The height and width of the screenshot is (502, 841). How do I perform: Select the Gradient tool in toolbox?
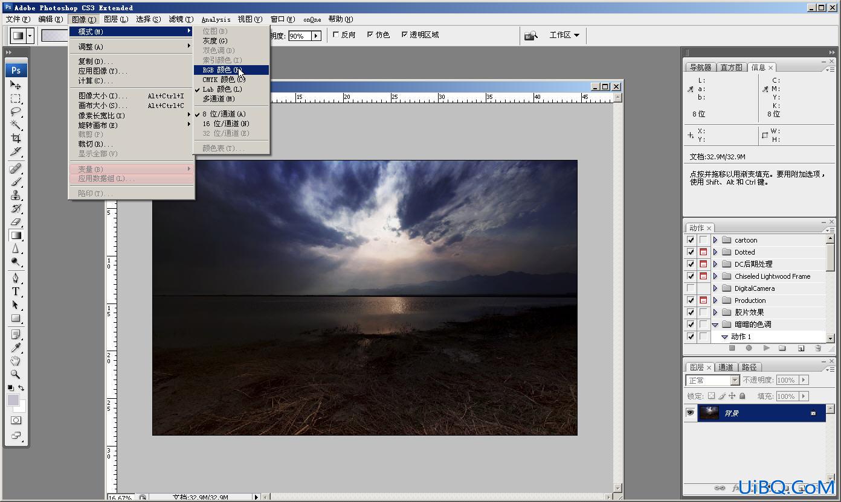point(16,235)
